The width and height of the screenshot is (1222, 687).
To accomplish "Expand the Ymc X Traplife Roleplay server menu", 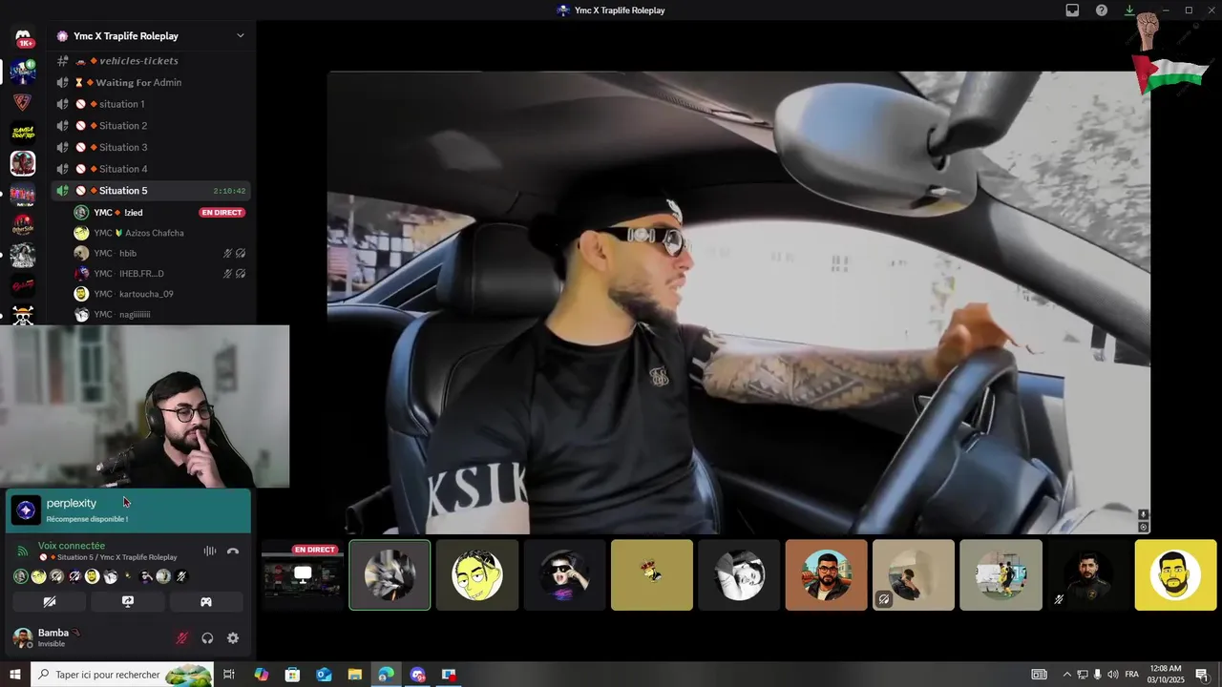I will pos(240,36).
